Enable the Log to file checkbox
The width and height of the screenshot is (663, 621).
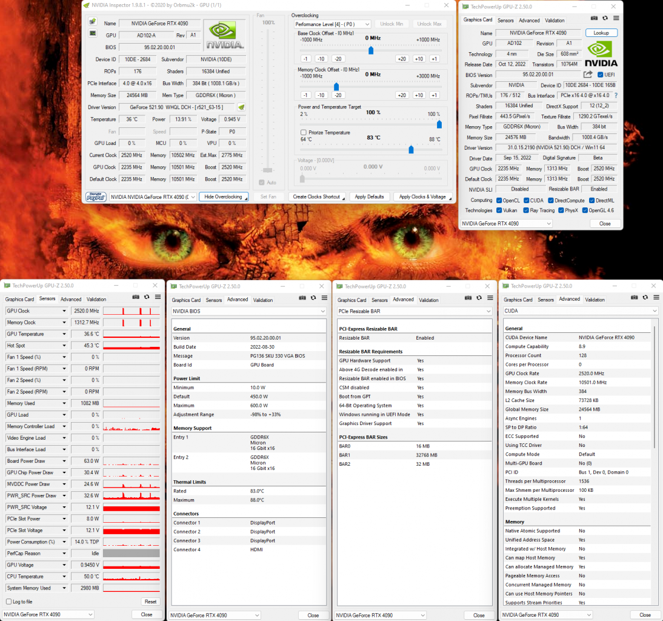(x=8, y=602)
